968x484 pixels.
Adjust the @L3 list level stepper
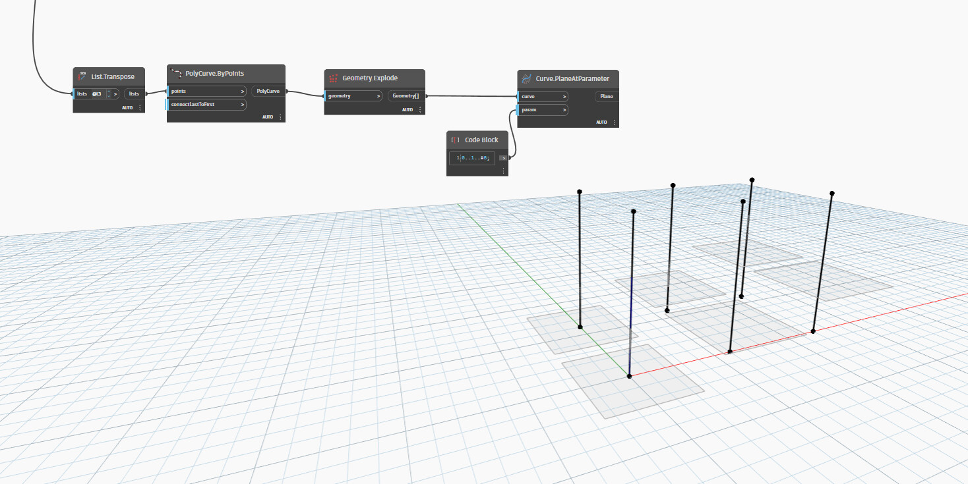click(109, 94)
